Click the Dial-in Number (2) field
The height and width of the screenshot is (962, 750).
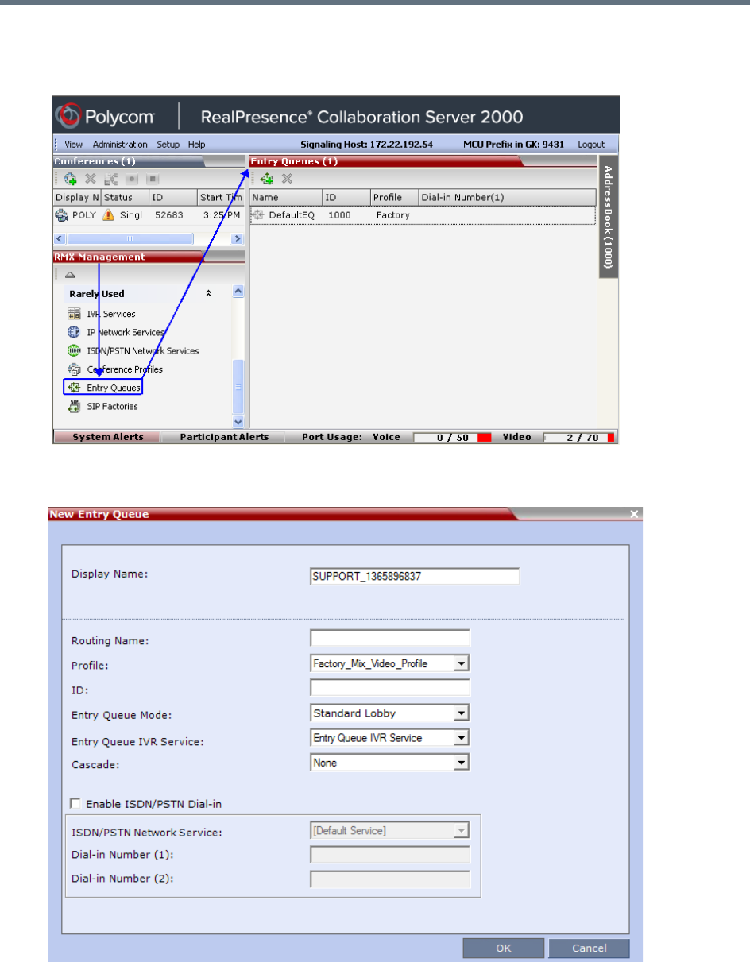coord(390,879)
